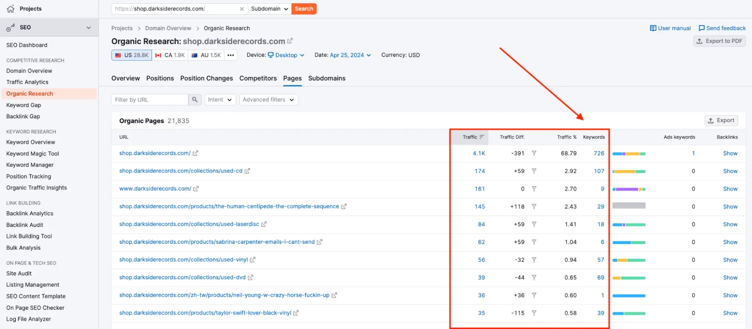Click Ads keywords value 1 for homepage row
This screenshot has width=752, height=329.
[693, 153]
